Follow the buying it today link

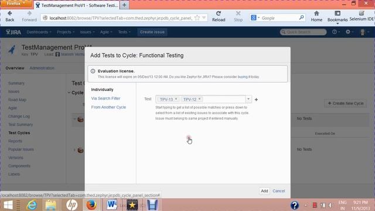248,77
